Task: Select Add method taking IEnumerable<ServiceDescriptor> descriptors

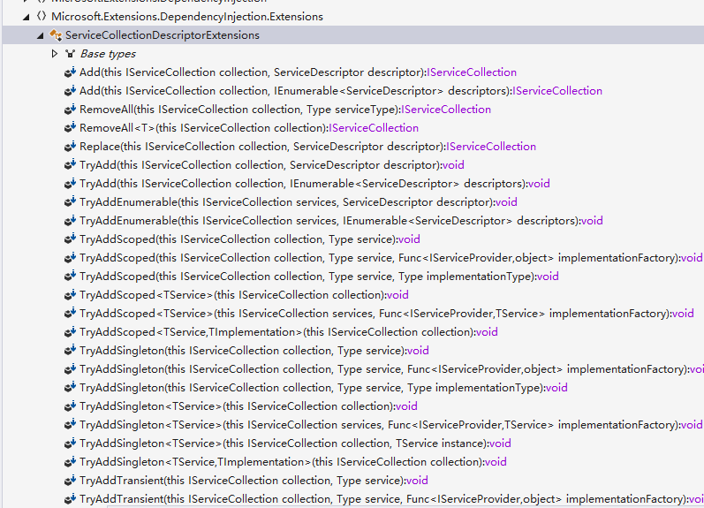Action: click(x=341, y=91)
